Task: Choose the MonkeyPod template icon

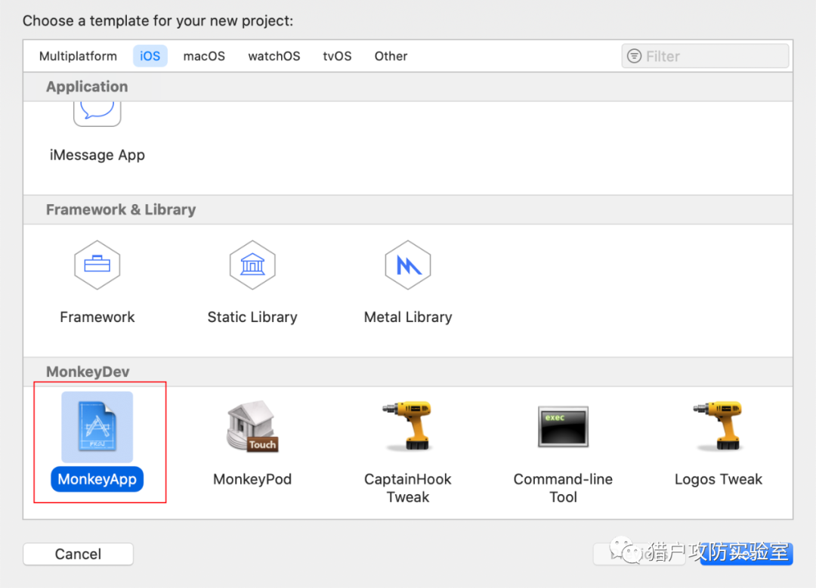Action: (x=252, y=427)
